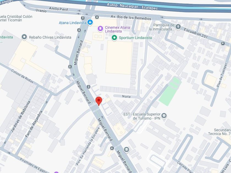The width and height of the screenshot is (231, 173).
Task: Select the Rebaño Chivas Lindavista pin
Action: 24,37
